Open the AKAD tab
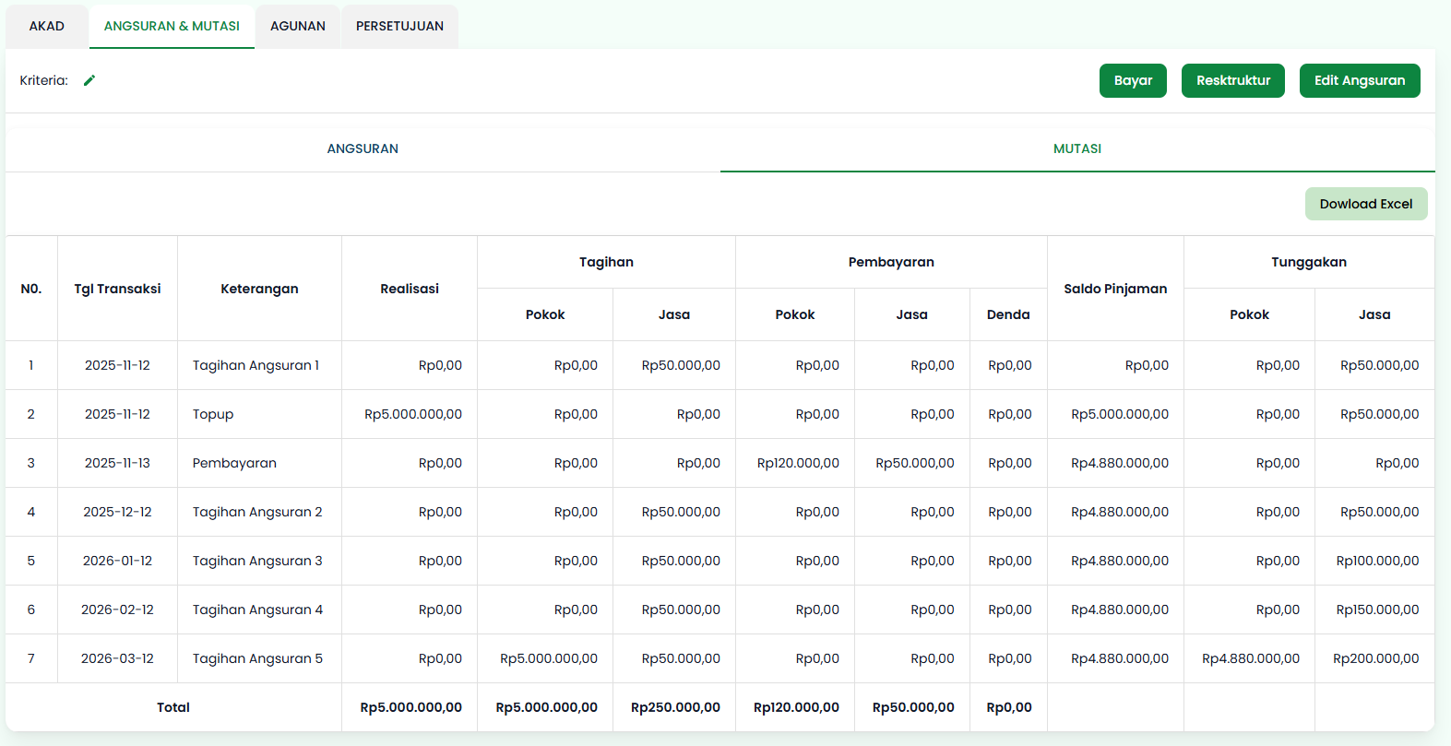Viewport: 1451px width, 746px height. point(47,26)
